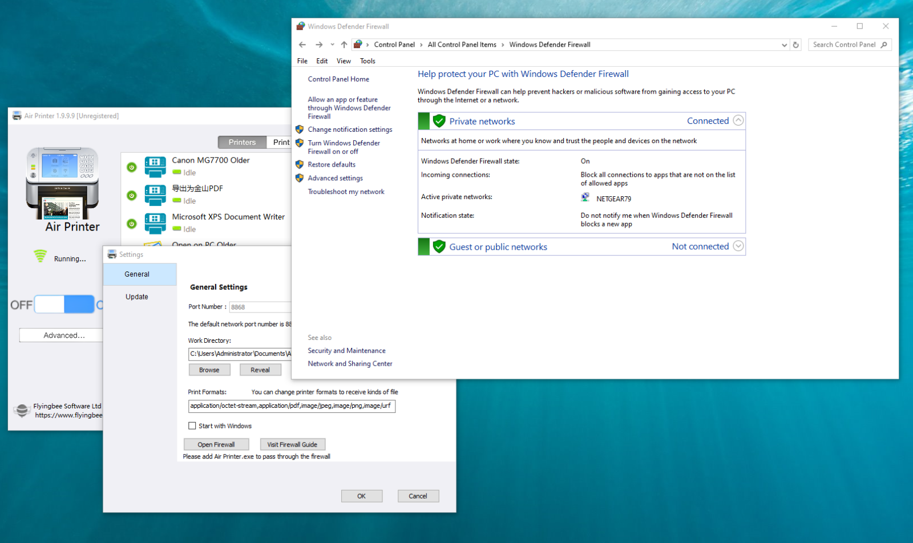Open Allow an app or feature link

pos(349,108)
